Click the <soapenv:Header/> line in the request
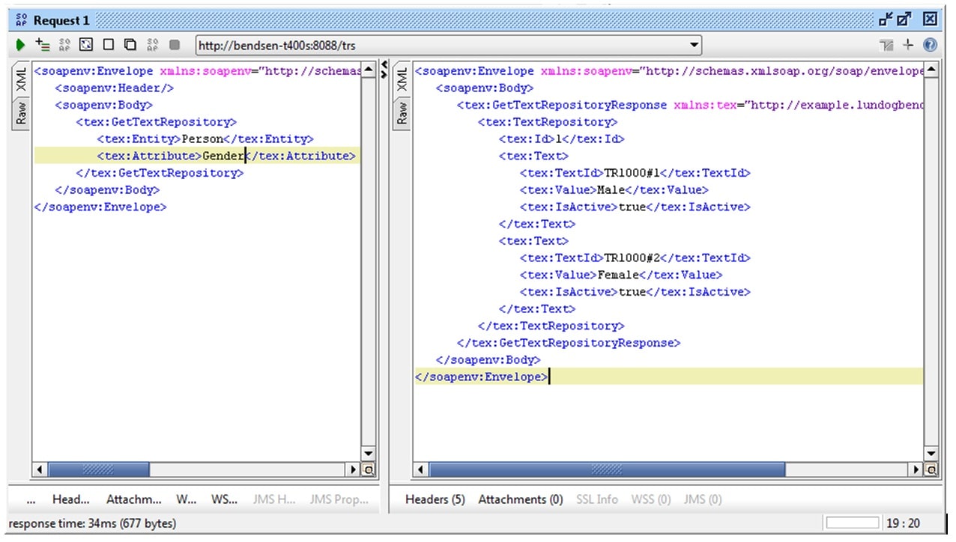Viewport: 956px width, 542px height. [x=115, y=88]
